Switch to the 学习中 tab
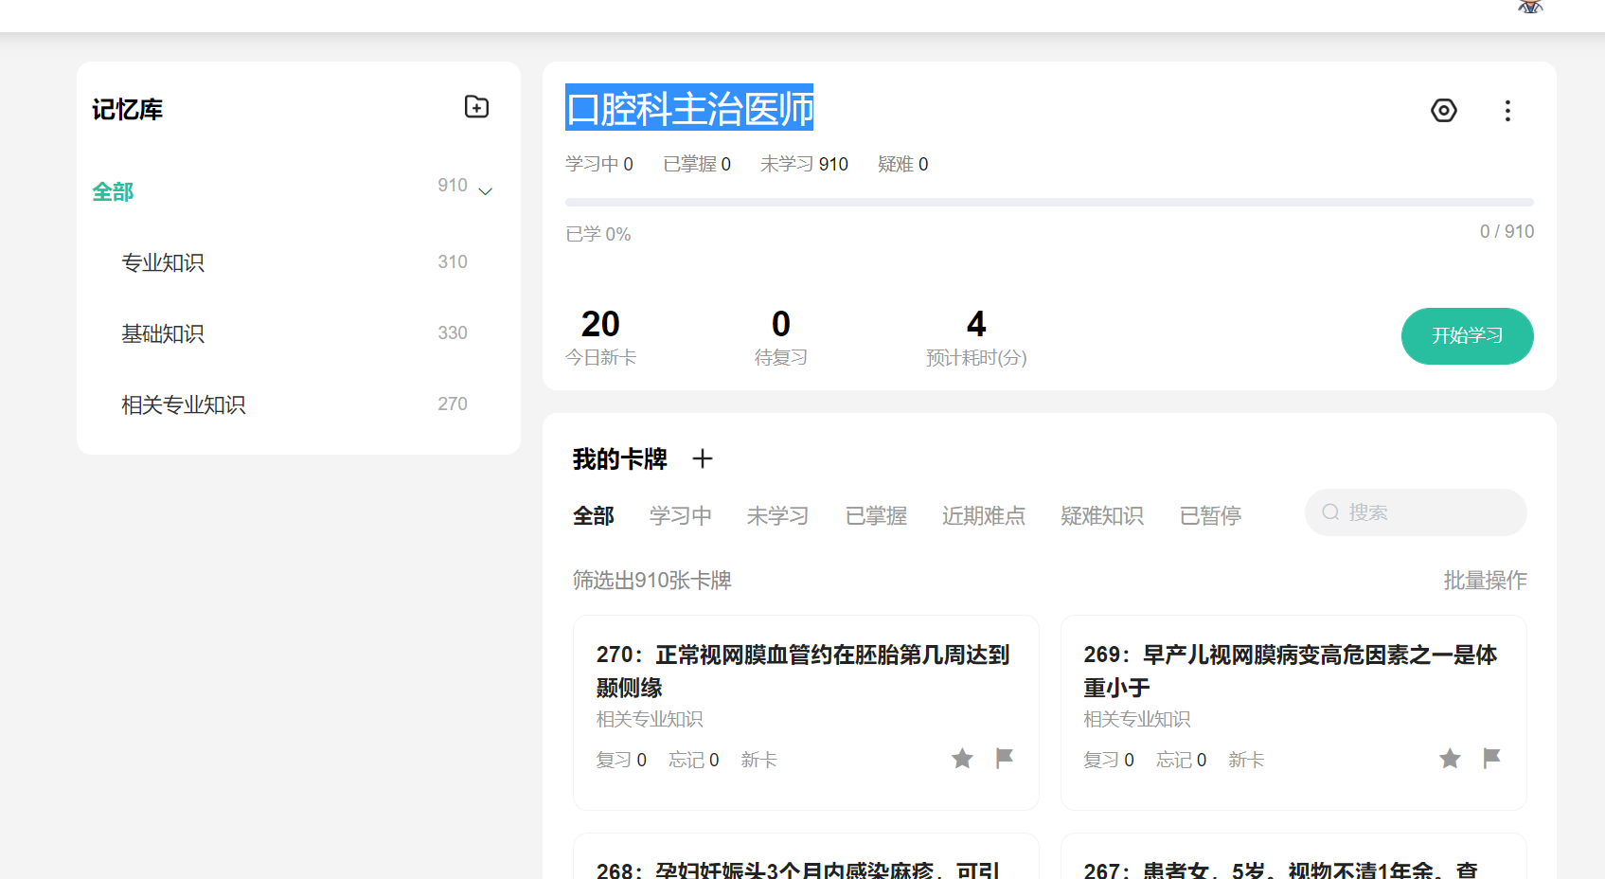Viewport: 1605px width, 879px height. [681, 516]
